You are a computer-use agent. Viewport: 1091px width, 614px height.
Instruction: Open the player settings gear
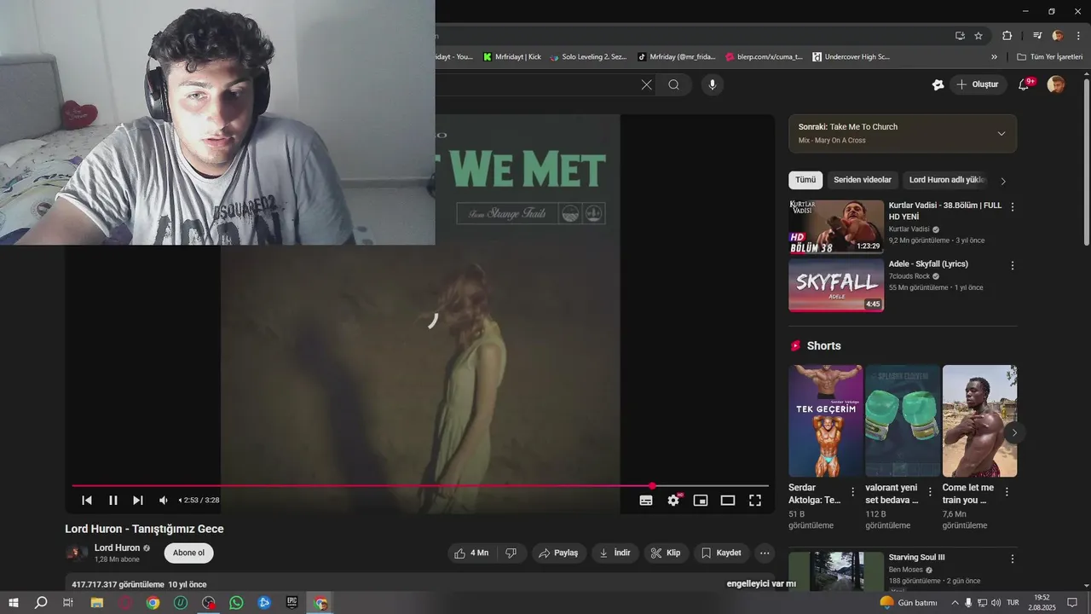[x=673, y=501]
